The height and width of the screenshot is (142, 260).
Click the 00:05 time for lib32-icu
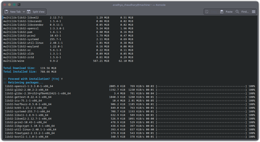(150, 101)
